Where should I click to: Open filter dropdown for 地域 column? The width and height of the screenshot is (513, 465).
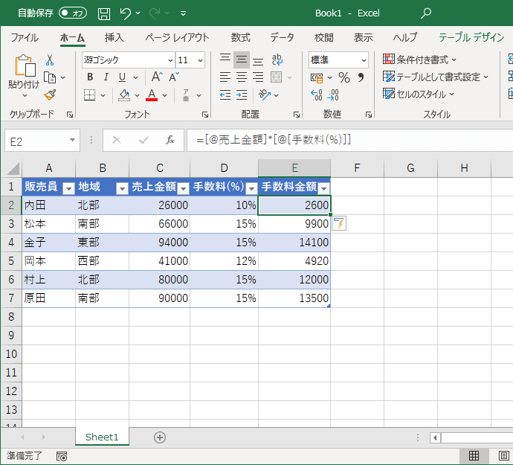tap(122, 188)
